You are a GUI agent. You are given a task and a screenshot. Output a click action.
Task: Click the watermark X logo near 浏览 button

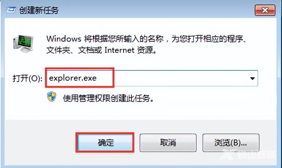click(x=228, y=154)
